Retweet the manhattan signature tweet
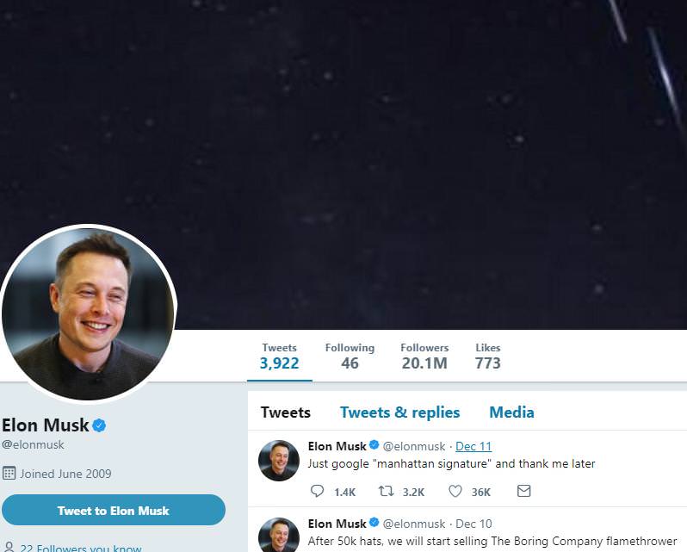687x552 pixels. point(386,491)
